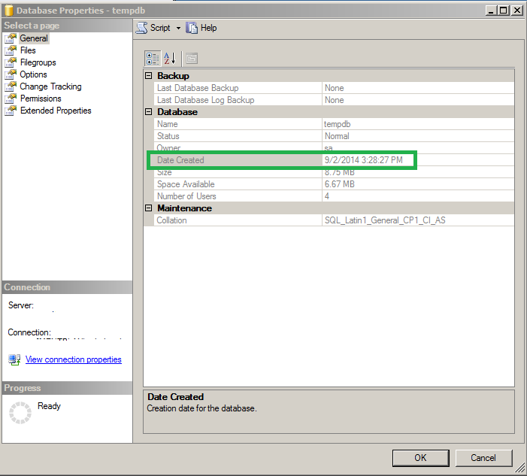The image size is (527, 476).
Task: Collapse the Maintenance category
Action: click(149, 208)
